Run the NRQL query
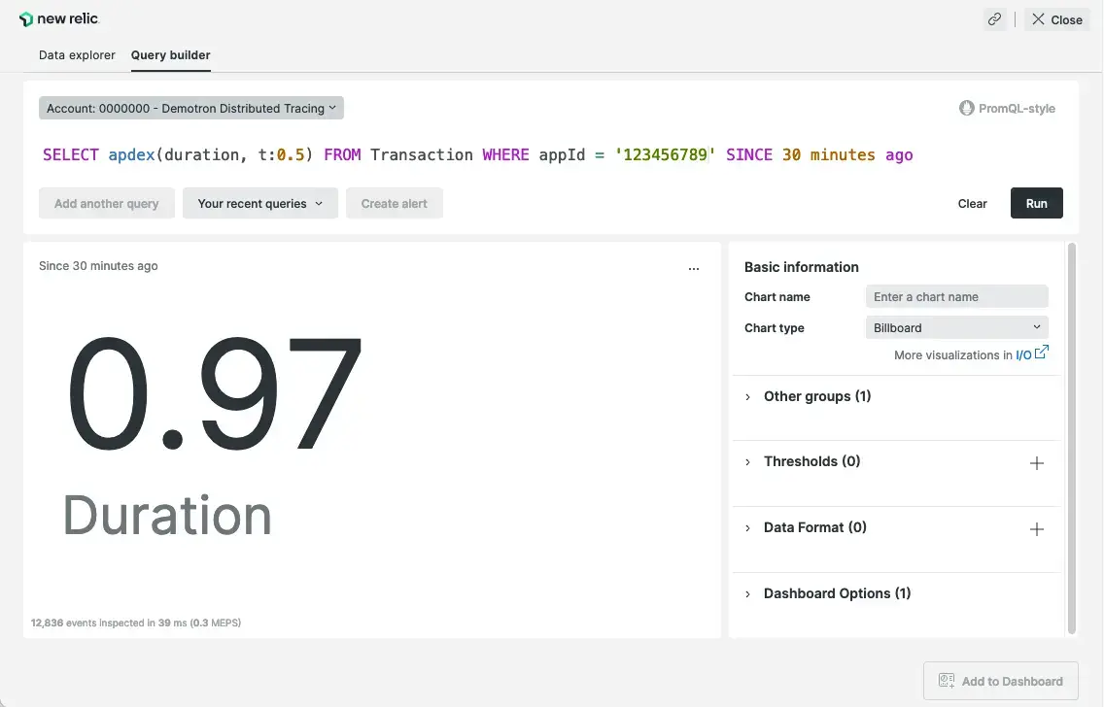The image size is (1104, 707). 1036,203
